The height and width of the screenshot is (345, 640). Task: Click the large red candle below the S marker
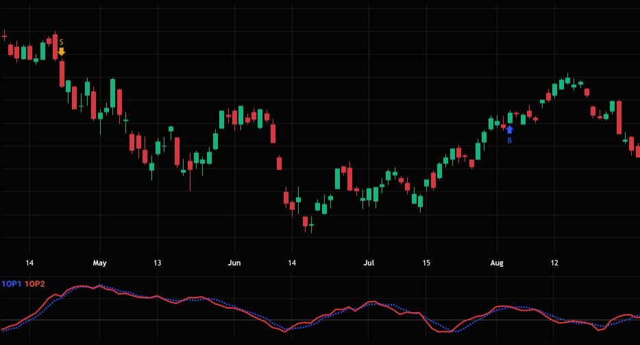[62, 74]
